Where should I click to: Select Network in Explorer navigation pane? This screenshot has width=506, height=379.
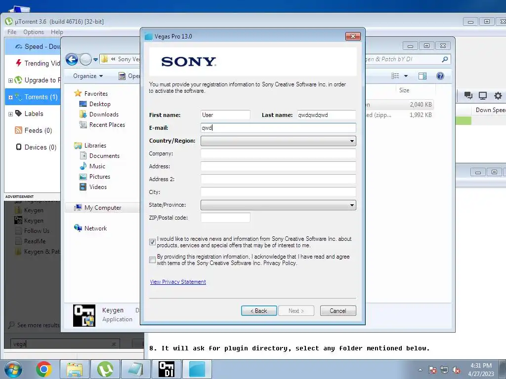point(91,228)
